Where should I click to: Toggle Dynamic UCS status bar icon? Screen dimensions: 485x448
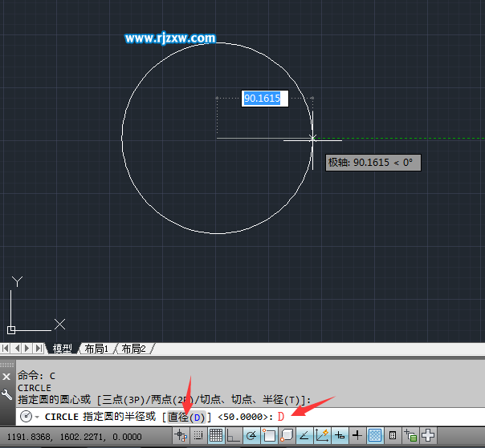click(322, 436)
